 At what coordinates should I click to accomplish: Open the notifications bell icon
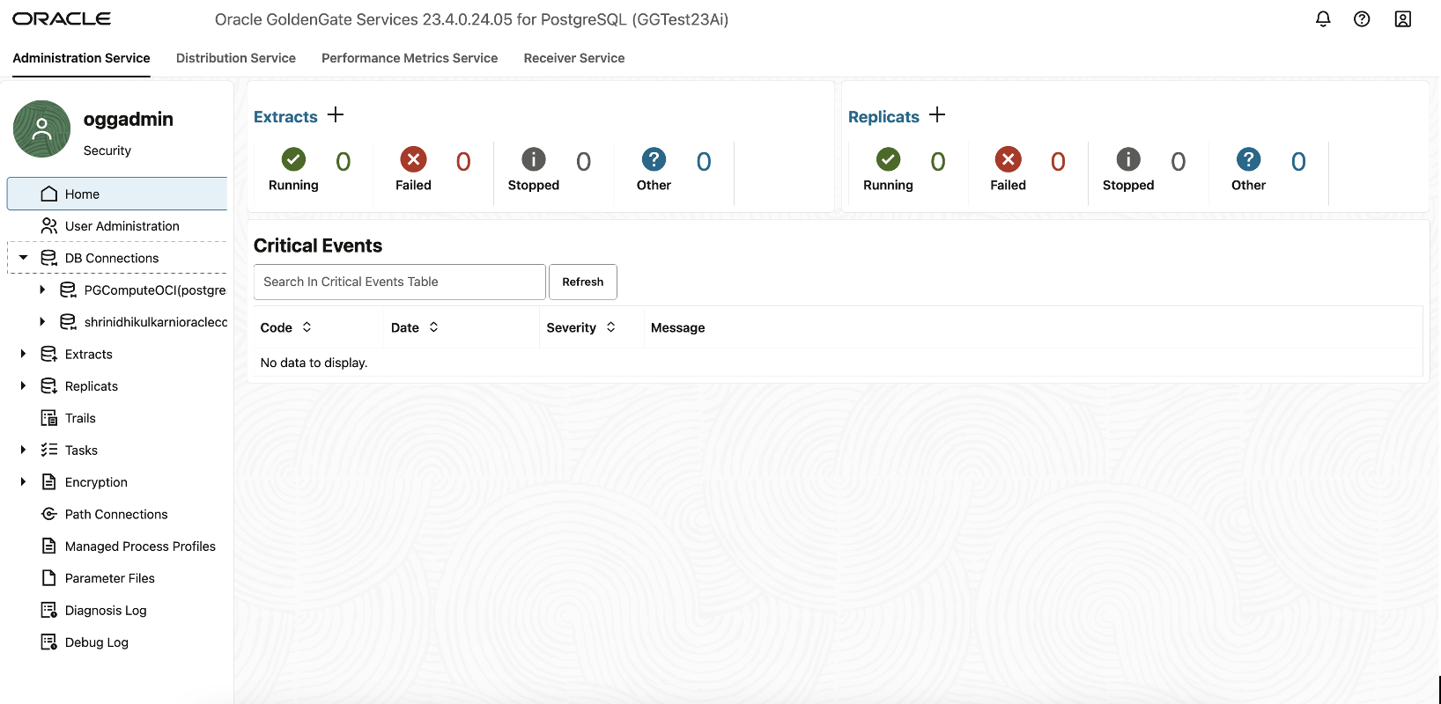point(1323,18)
